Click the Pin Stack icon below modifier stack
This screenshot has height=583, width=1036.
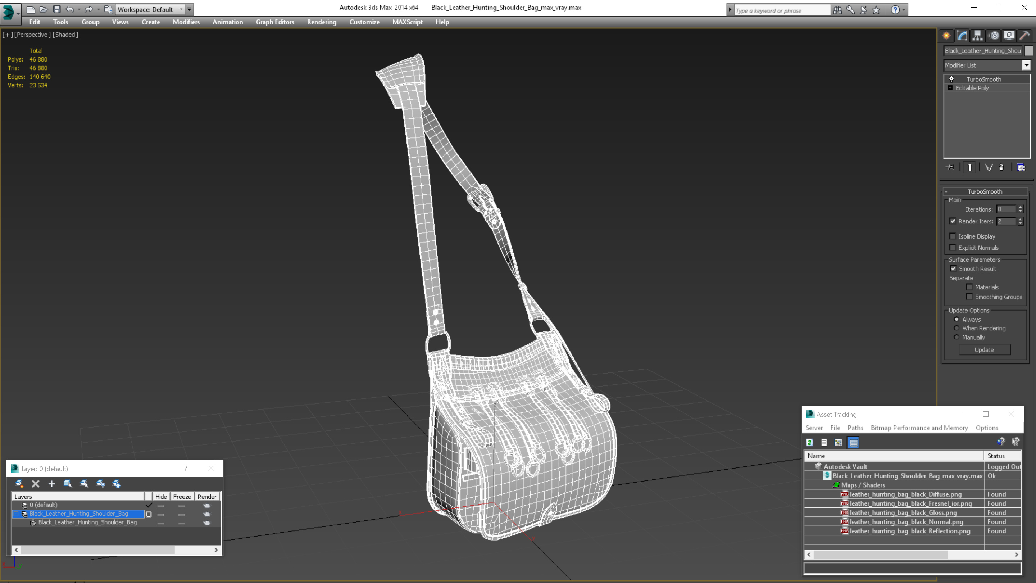click(x=950, y=167)
